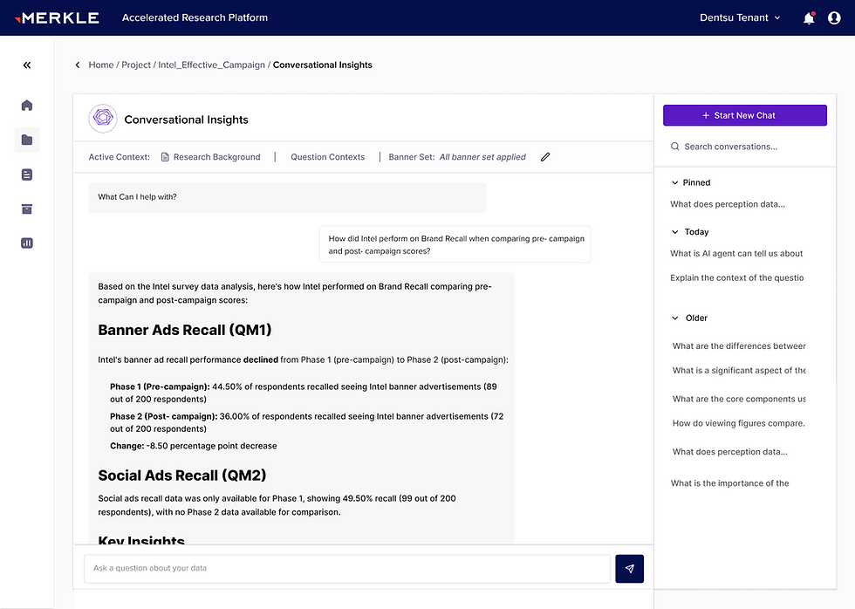Open chat What are the core components

click(x=739, y=399)
